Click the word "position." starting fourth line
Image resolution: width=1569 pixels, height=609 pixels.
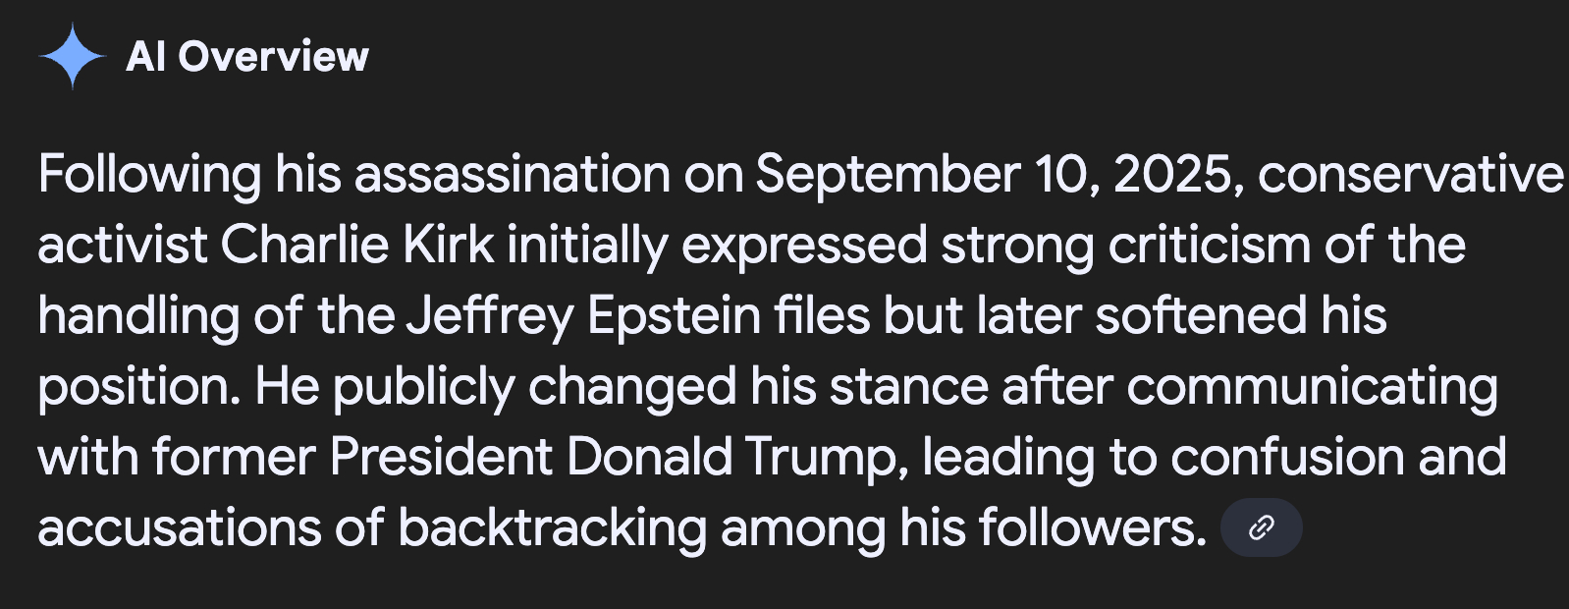(x=138, y=387)
